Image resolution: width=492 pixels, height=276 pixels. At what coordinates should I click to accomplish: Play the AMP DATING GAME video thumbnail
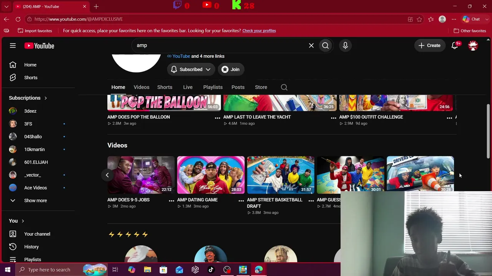pyautogui.click(x=211, y=175)
